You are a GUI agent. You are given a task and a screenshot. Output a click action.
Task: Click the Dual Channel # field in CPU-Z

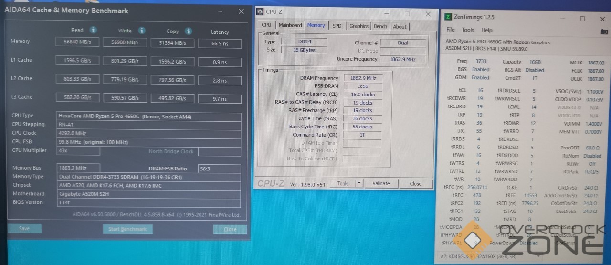(402, 42)
